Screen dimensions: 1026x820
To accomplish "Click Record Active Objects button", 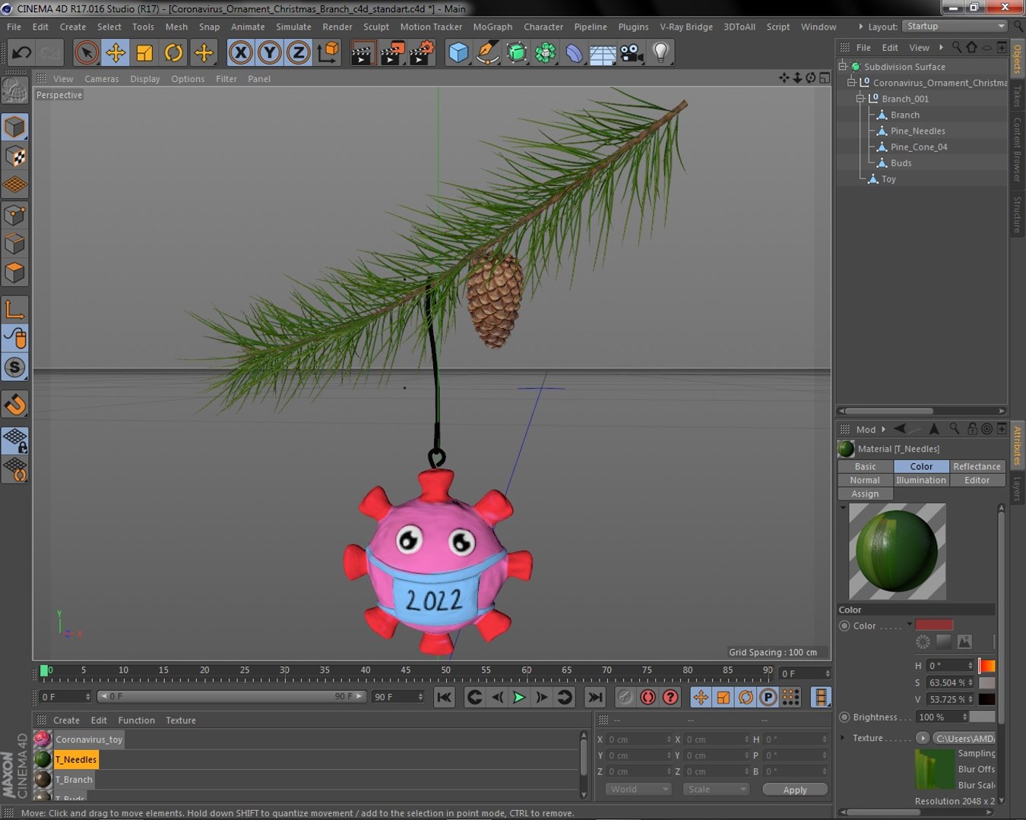I will coord(625,697).
